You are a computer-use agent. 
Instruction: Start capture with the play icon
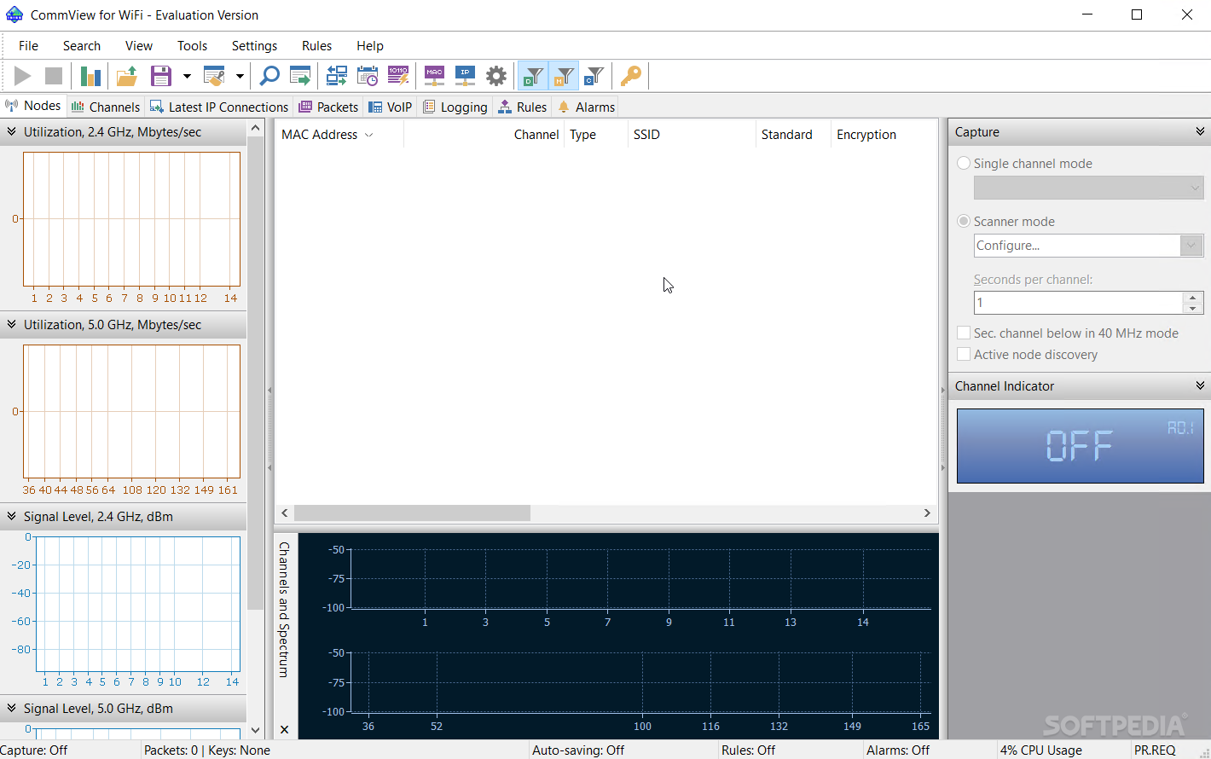tap(23, 76)
